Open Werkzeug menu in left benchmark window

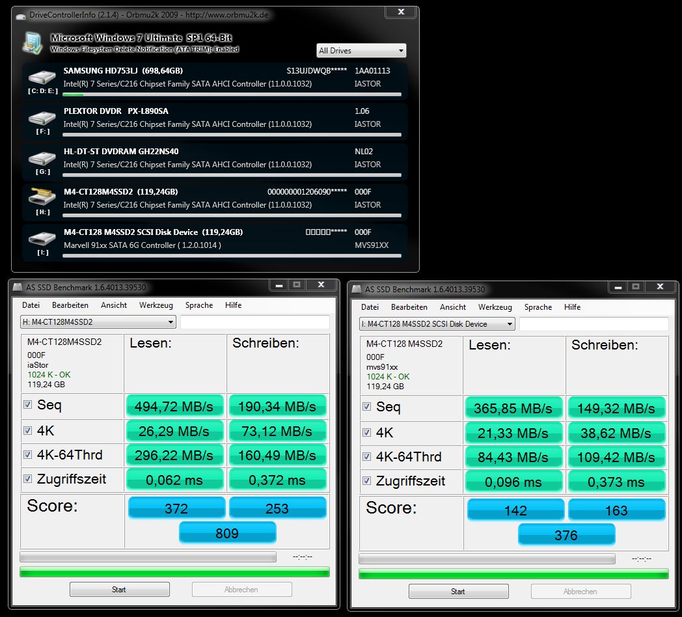[x=156, y=305]
